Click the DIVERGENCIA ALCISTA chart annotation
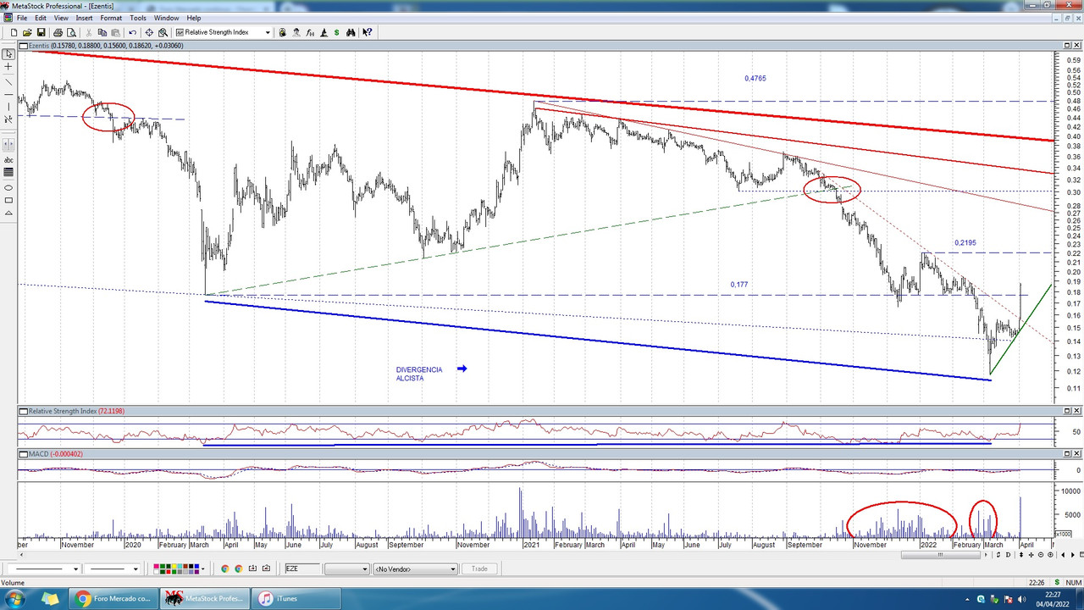Image resolution: width=1084 pixels, height=610 pixels. point(419,374)
